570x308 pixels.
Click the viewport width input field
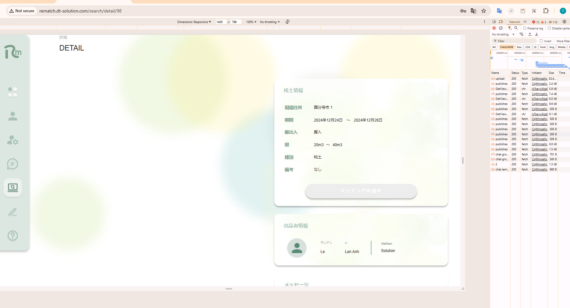(221, 22)
